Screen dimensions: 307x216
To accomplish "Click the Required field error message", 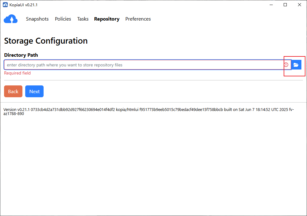I will (x=17, y=73).
